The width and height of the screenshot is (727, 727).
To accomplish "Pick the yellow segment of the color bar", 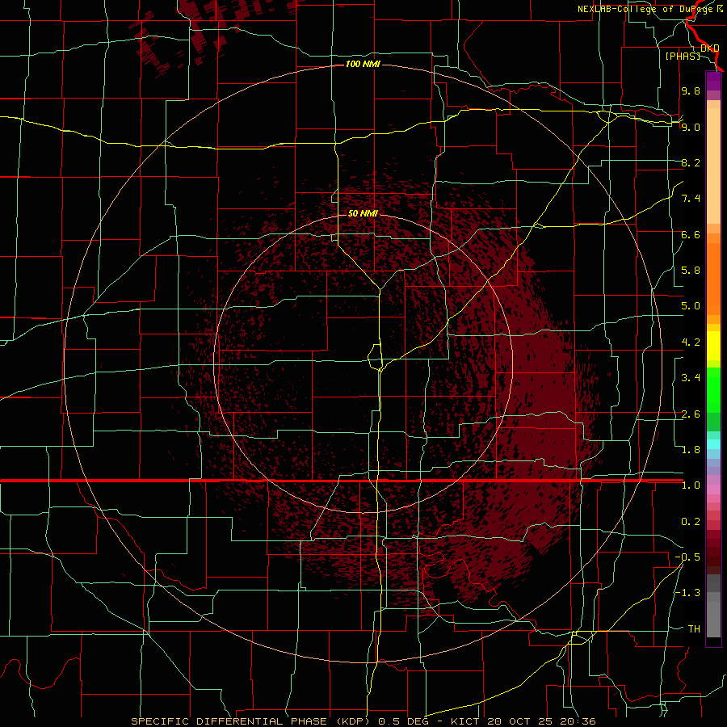I will [713, 346].
